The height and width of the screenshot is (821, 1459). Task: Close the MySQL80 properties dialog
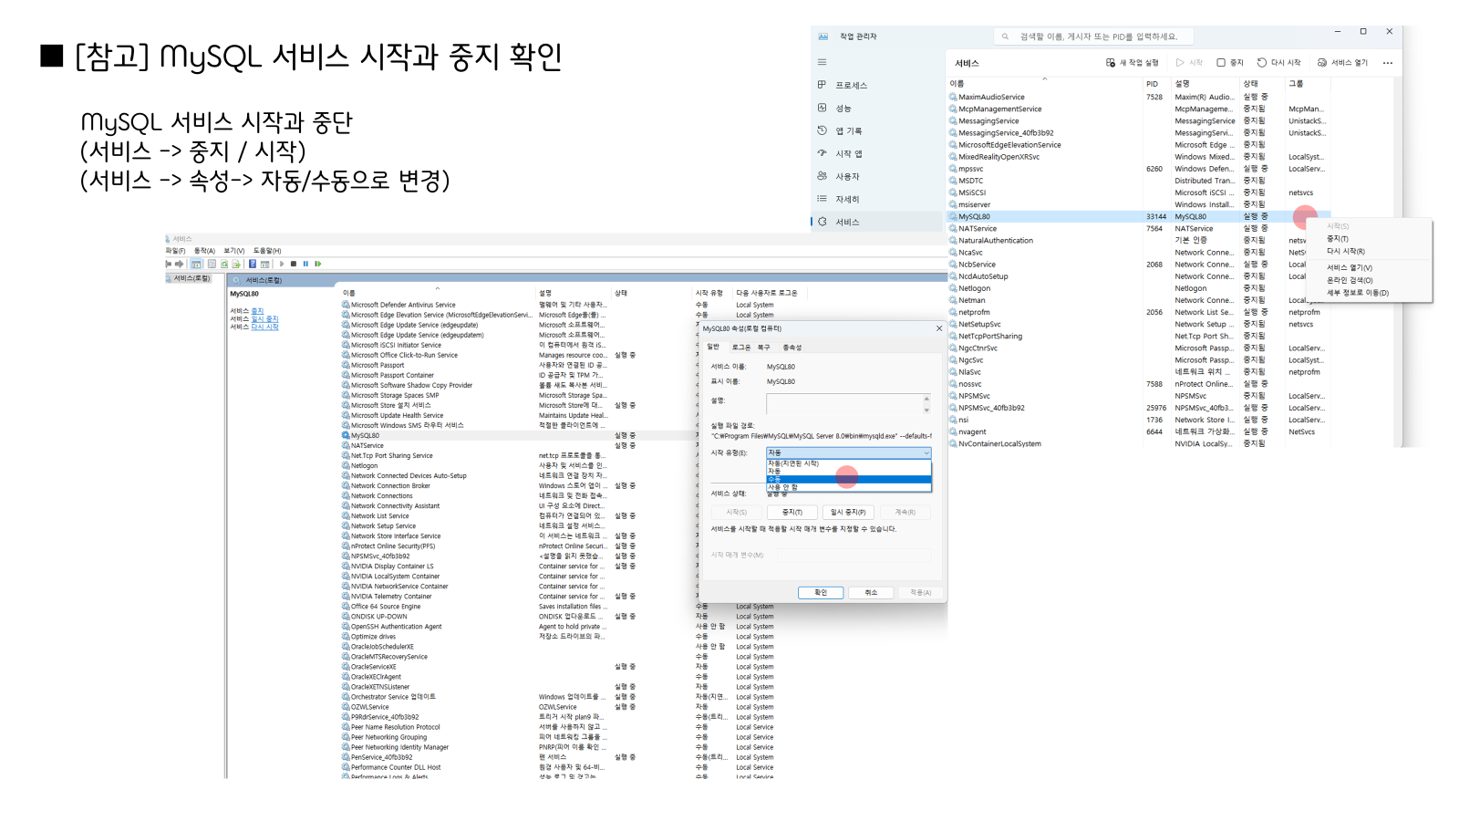[938, 328]
